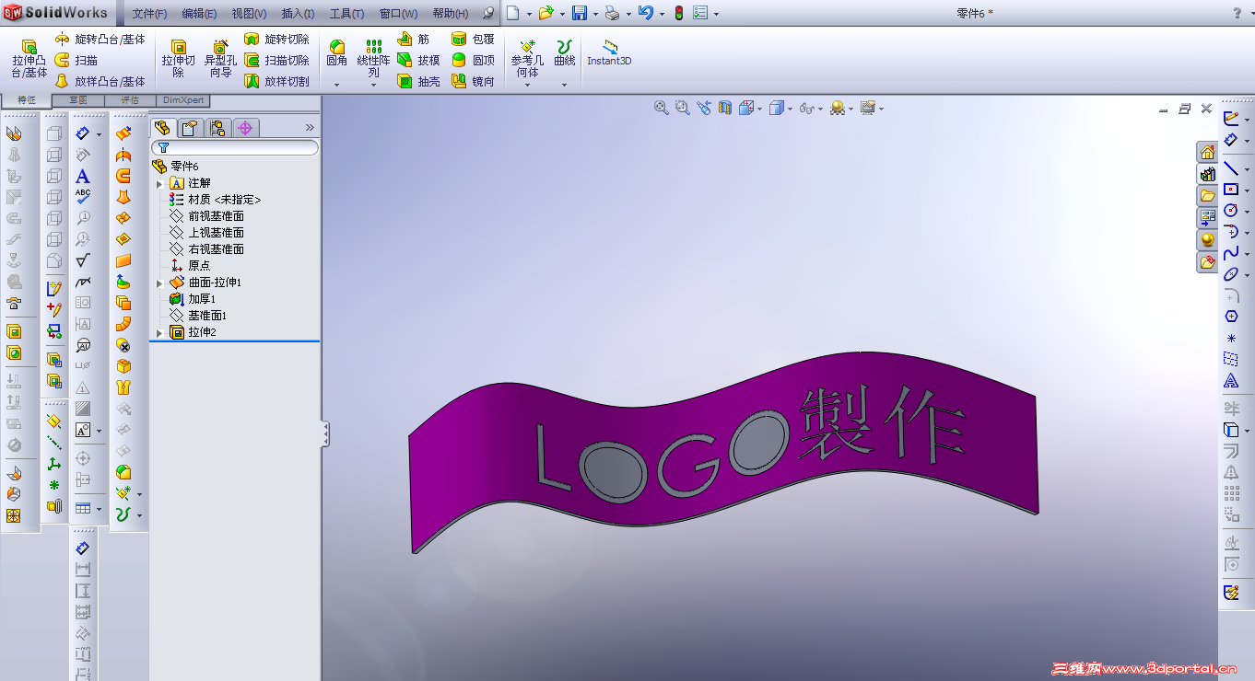Image resolution: width=1255 pixels, height=681 pixels.
Task: Choose the 放样凸台/基体 loft boss tool
Action: (x=100, y=81)
